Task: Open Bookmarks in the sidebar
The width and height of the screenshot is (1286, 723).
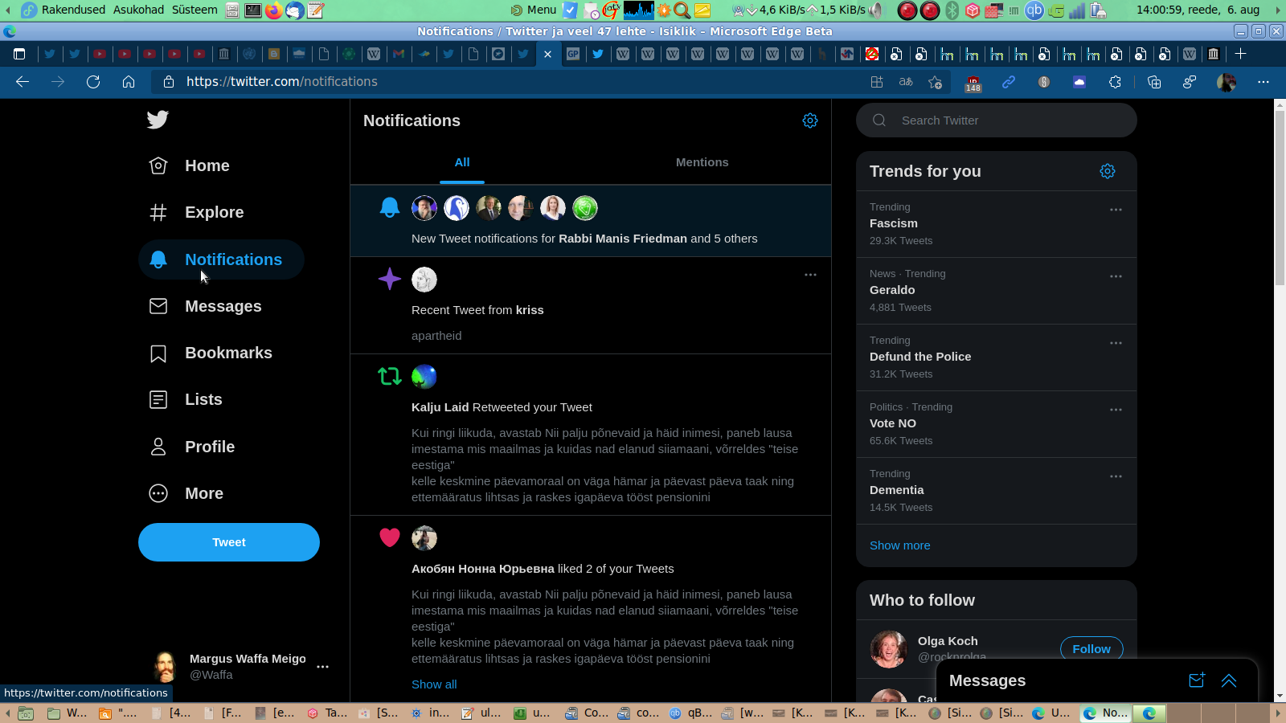Action: (x=211, y=353)
